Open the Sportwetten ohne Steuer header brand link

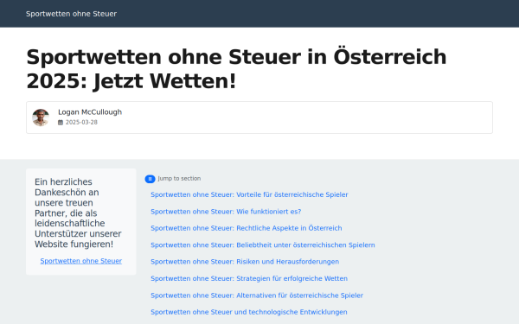(71, 14)
